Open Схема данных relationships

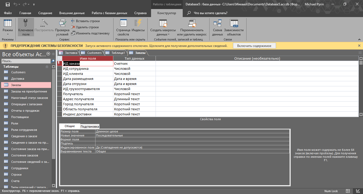(217, 27)
